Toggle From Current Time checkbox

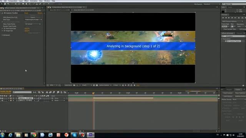[223, 29]
